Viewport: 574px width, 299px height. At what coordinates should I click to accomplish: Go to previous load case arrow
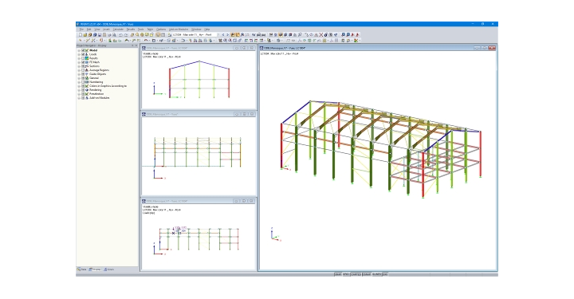(223, 35)
